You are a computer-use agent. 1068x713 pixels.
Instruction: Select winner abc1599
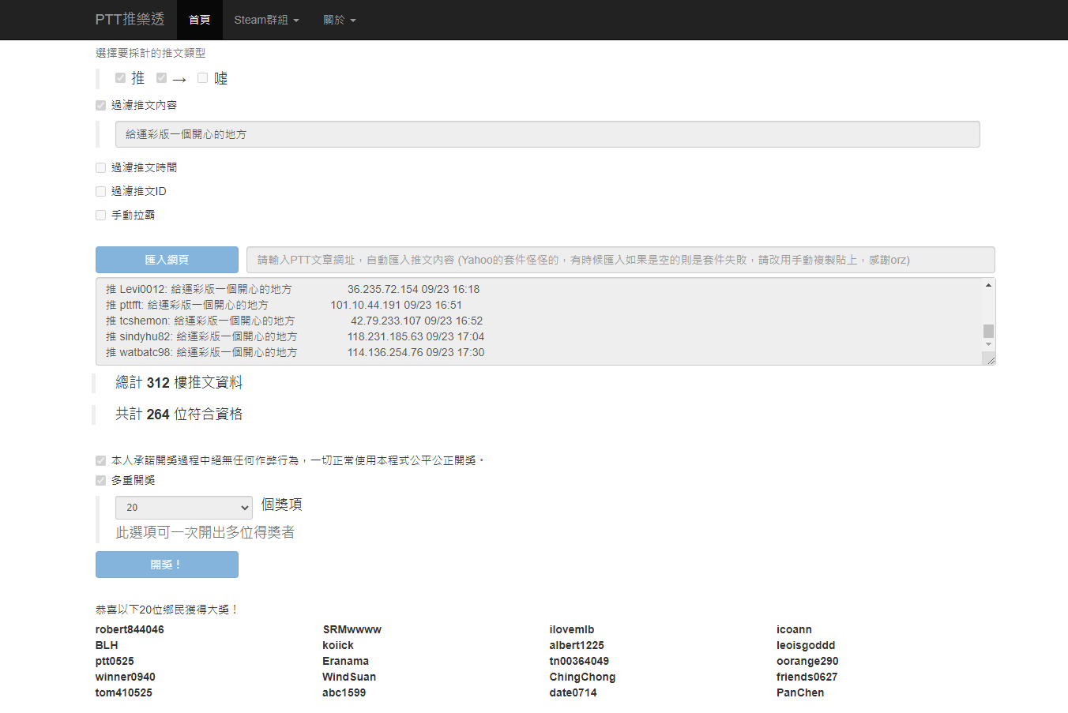344,692
